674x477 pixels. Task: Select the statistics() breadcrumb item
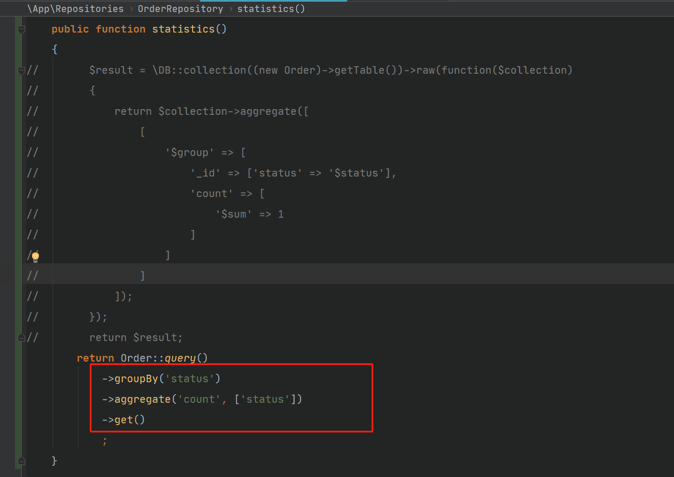(x=271, y=9)
